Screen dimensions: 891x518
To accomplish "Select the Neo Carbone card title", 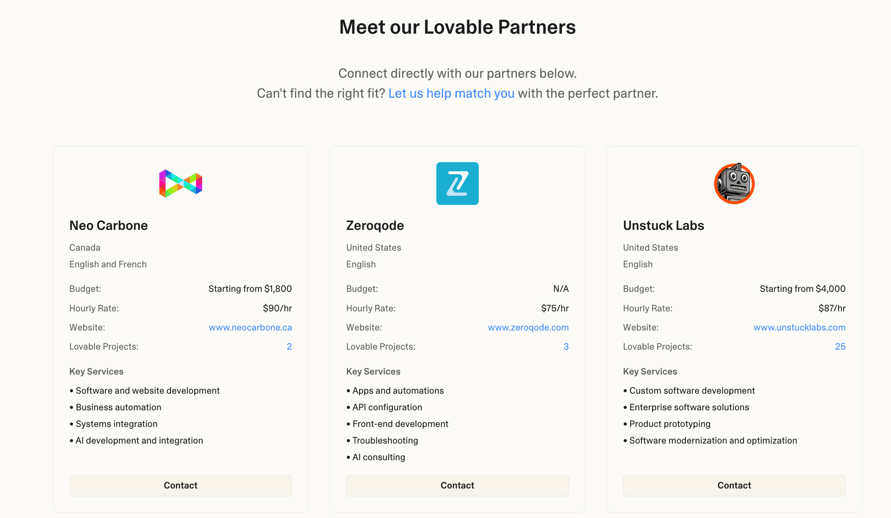I will [x=109, y=225].
